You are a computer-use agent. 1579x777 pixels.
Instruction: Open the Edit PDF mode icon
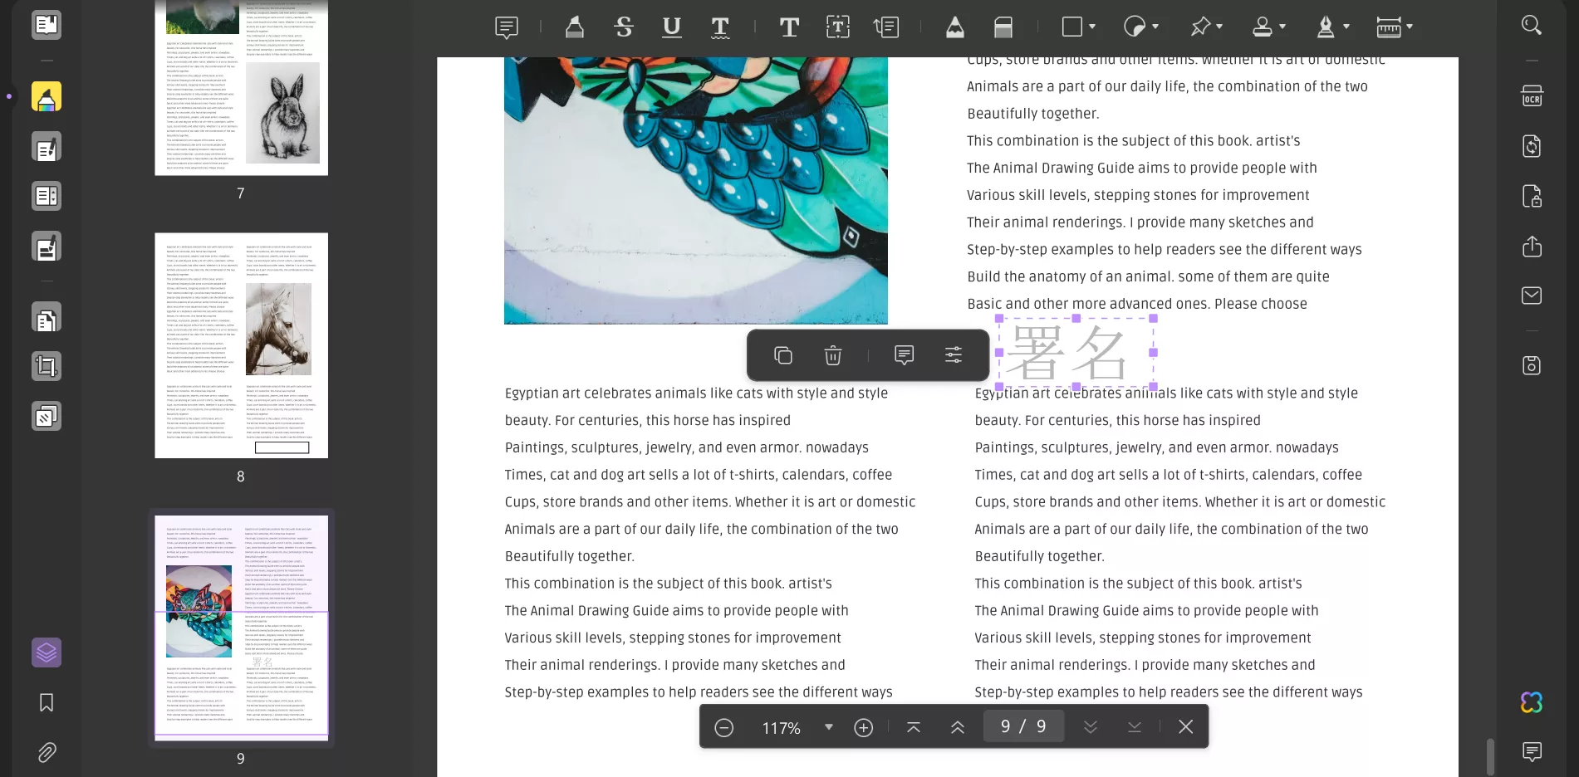click(x=47, y=147)
